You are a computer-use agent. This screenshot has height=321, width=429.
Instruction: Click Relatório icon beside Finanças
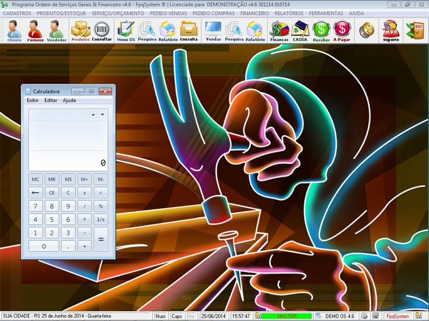(255, 31)
